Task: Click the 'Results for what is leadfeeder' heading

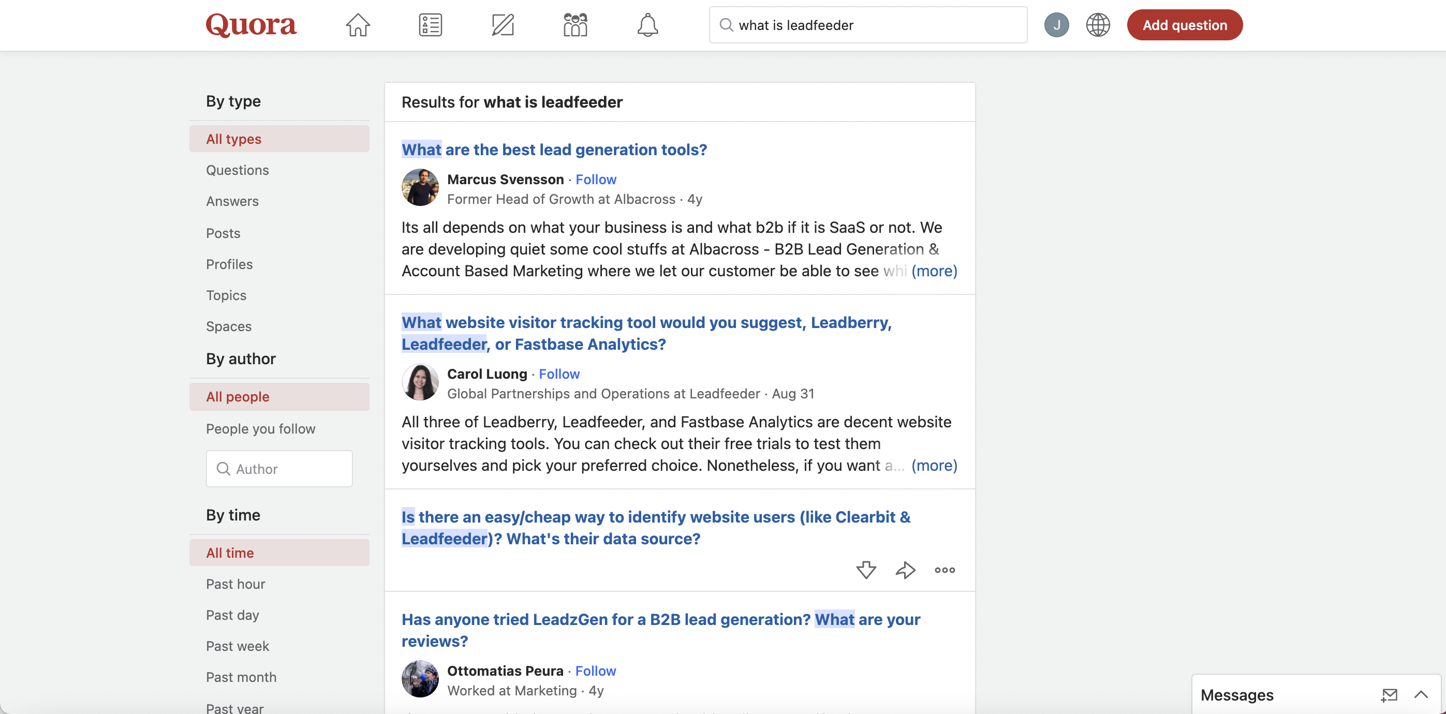Action: (x=512, y=102)
